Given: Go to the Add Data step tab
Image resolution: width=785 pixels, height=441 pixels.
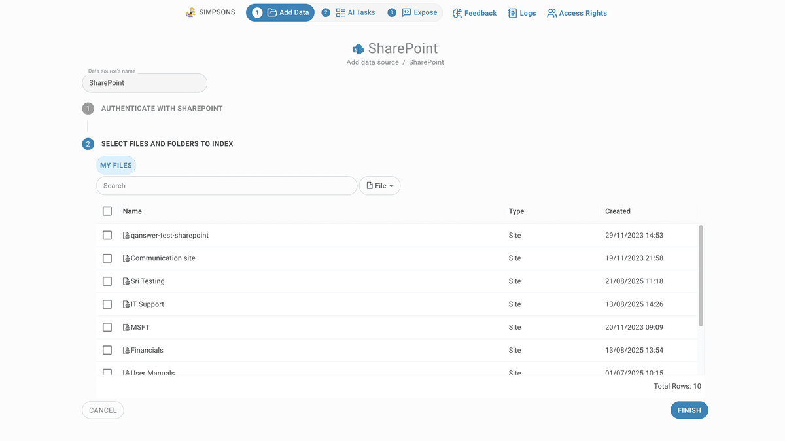Looking at the screenshot, I should click(x=280, y=12).
